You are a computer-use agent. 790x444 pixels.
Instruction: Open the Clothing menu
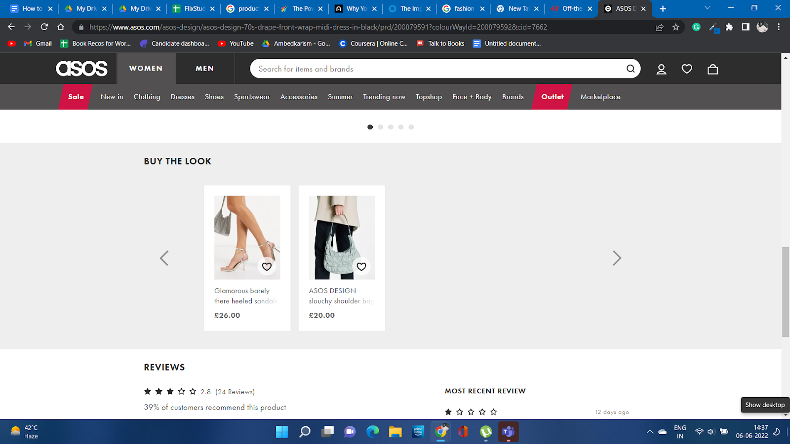(147, 97)
